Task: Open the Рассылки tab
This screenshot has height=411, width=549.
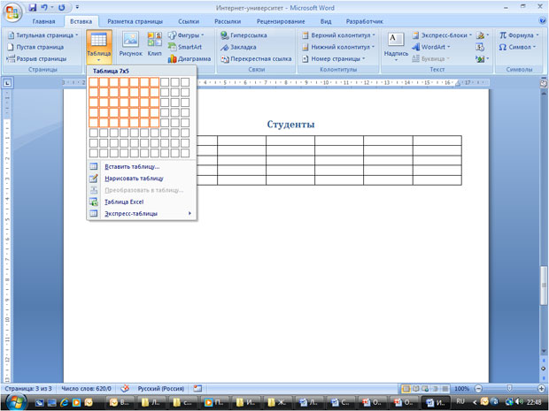Action: [228, 21]
